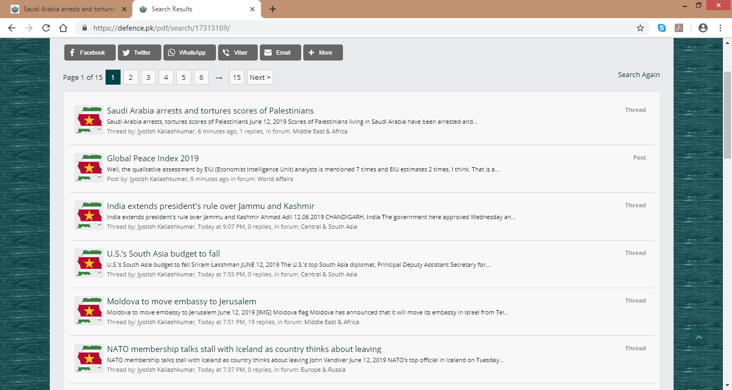Click the Next page button
732x390 pixels.
pos(260,77)
